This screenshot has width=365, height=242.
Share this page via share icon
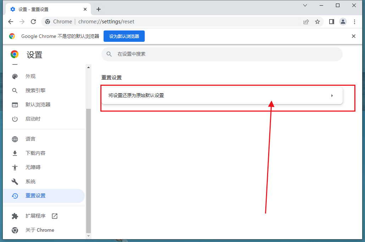point(306,22)
